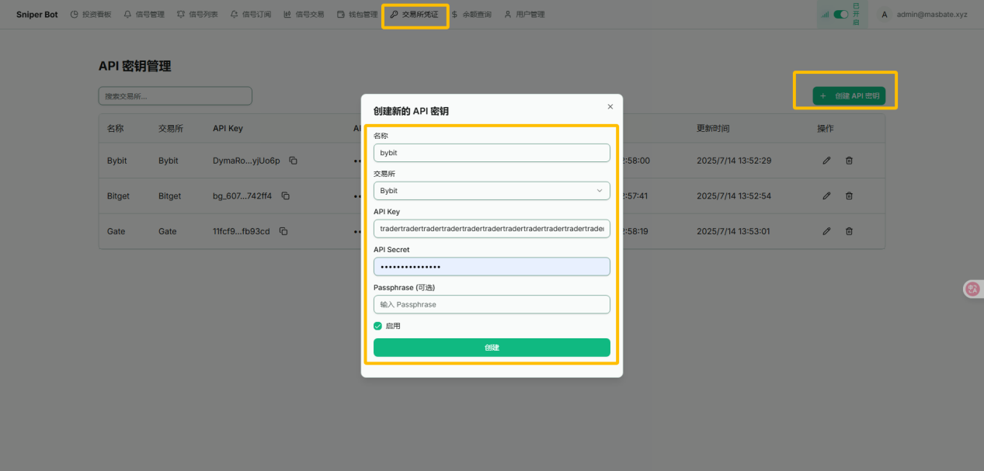
Task: Click the 名称 input containing bybit
Action: pyautogui.click(x=492, y=153)
